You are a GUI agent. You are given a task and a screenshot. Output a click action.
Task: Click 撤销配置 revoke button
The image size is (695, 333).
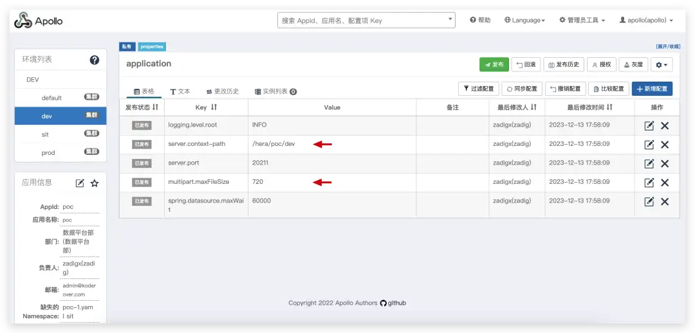coord(565,89)
